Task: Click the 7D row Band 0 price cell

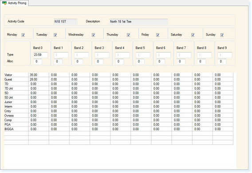Action: pyautogui.click(x=39, y=84)
